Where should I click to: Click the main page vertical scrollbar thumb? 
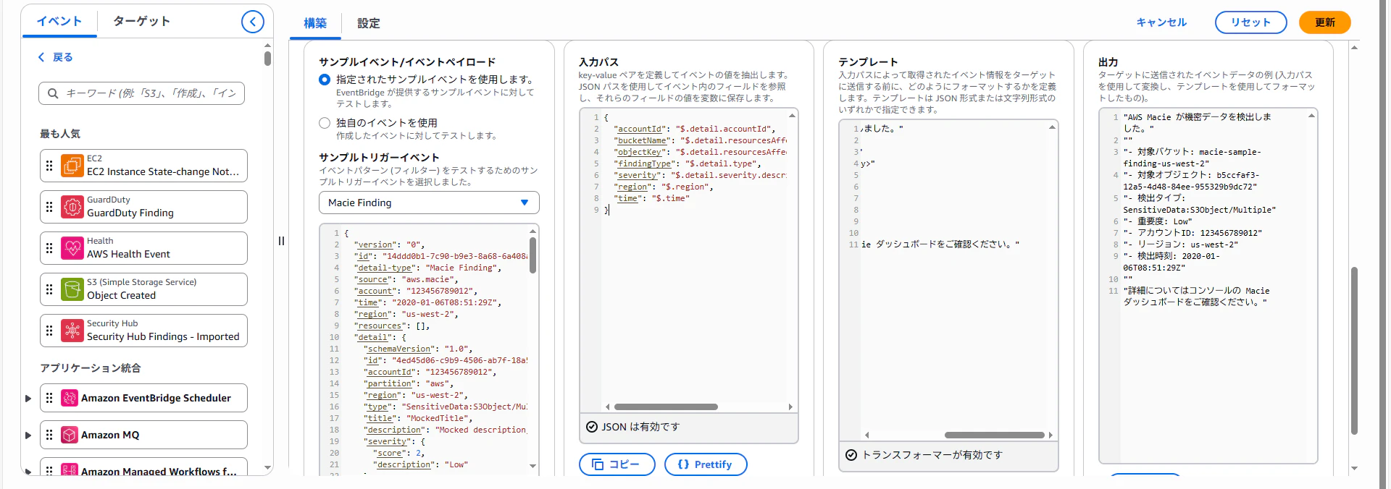point(1354,351)
